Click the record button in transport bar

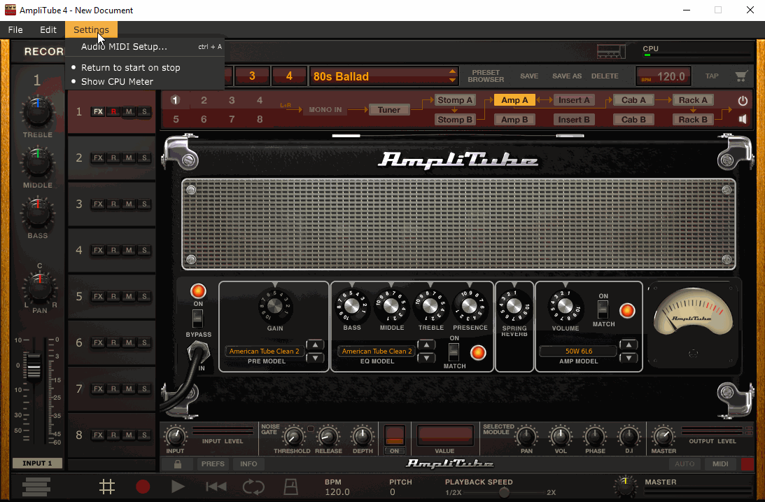pos(143,487)
